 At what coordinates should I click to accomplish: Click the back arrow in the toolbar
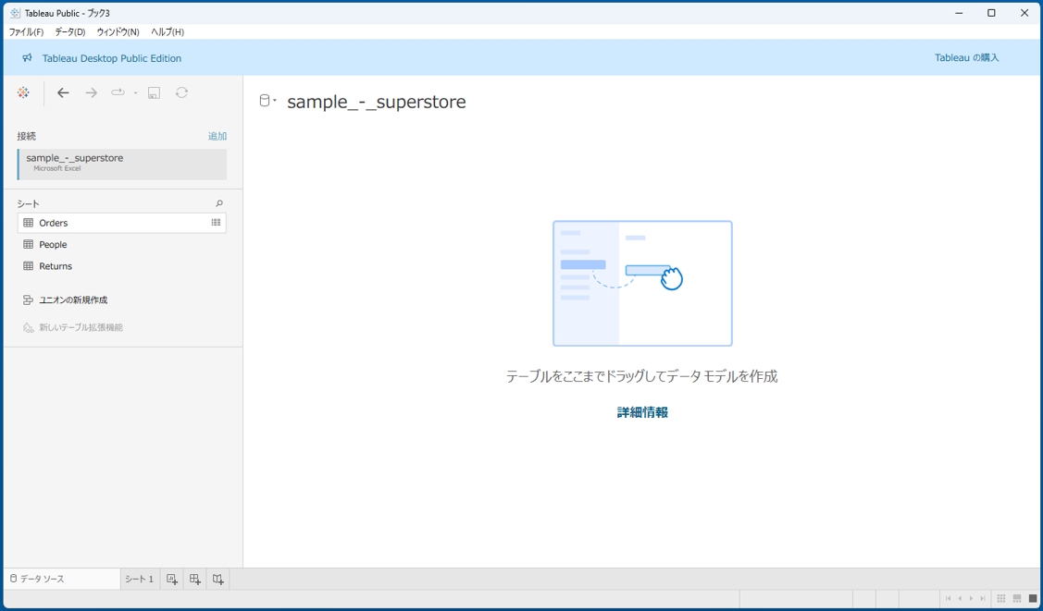tap(63, 92)
